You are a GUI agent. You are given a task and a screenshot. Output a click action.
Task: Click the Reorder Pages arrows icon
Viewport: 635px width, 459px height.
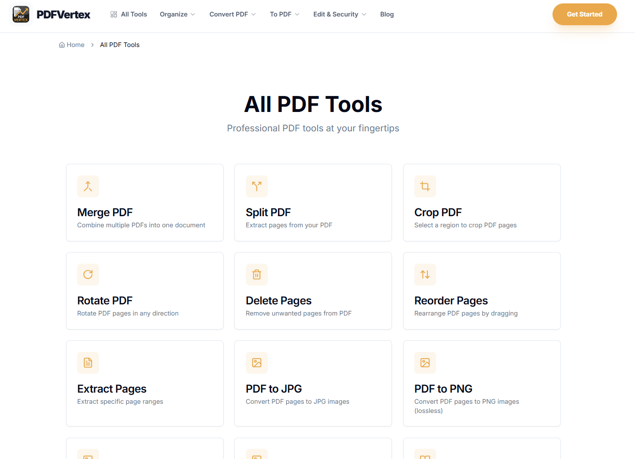click(x=425, y=274)
